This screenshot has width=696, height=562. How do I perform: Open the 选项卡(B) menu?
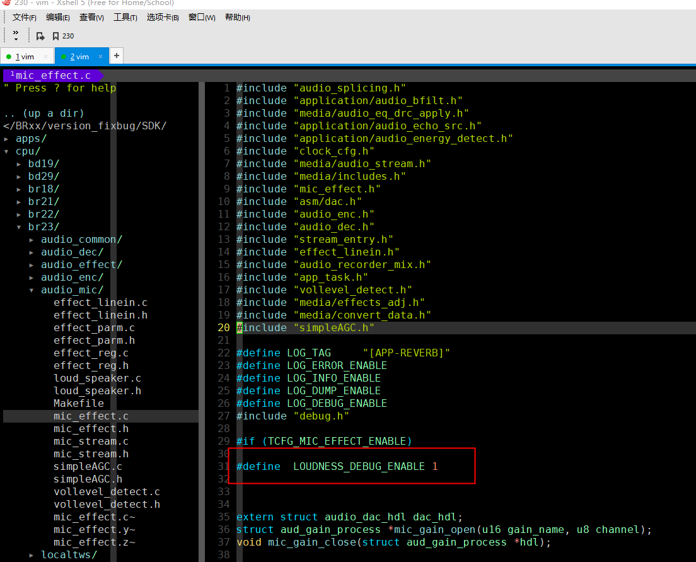click(163, 17)
